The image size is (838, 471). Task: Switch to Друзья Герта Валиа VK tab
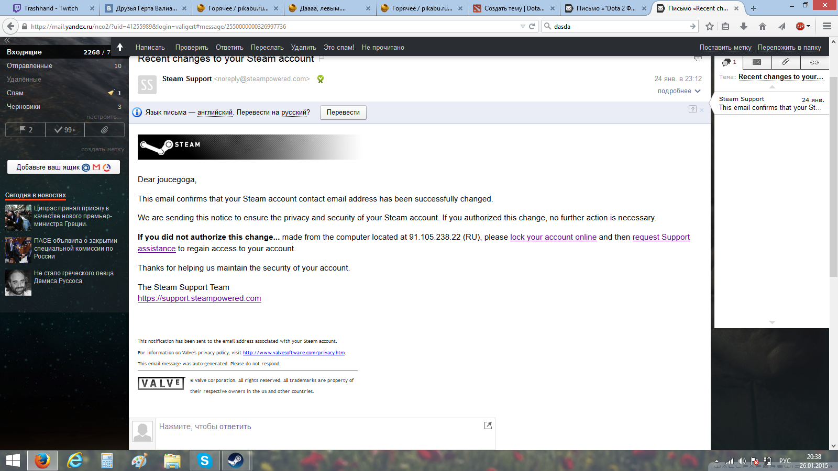pos(146,8)
